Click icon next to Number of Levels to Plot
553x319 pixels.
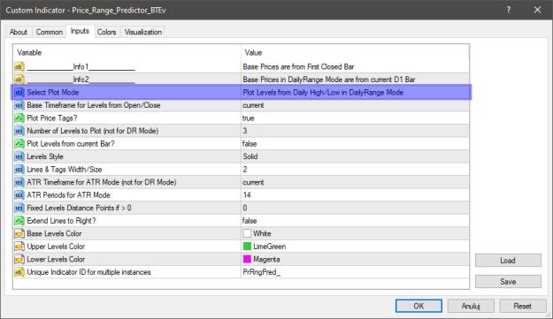tap(19, 131)
